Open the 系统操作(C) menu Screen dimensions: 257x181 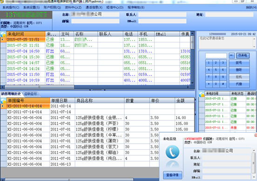pos(11,7)
